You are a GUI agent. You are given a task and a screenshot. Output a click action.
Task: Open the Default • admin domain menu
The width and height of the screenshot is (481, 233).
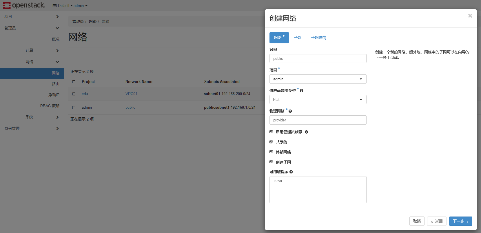[x=70, y=5]
